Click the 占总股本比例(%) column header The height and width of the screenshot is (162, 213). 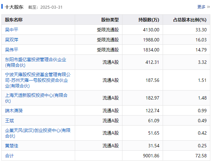pos(190,20)
